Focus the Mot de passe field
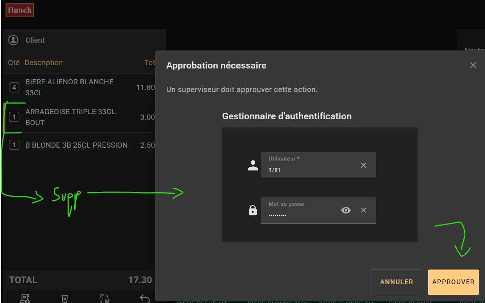 pyautogui.click(x=301, y=214)
